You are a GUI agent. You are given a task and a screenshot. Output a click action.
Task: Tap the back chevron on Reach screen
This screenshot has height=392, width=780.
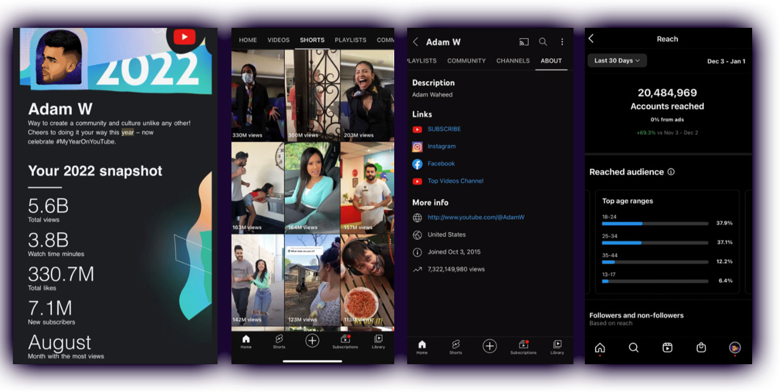coord(591,39)
